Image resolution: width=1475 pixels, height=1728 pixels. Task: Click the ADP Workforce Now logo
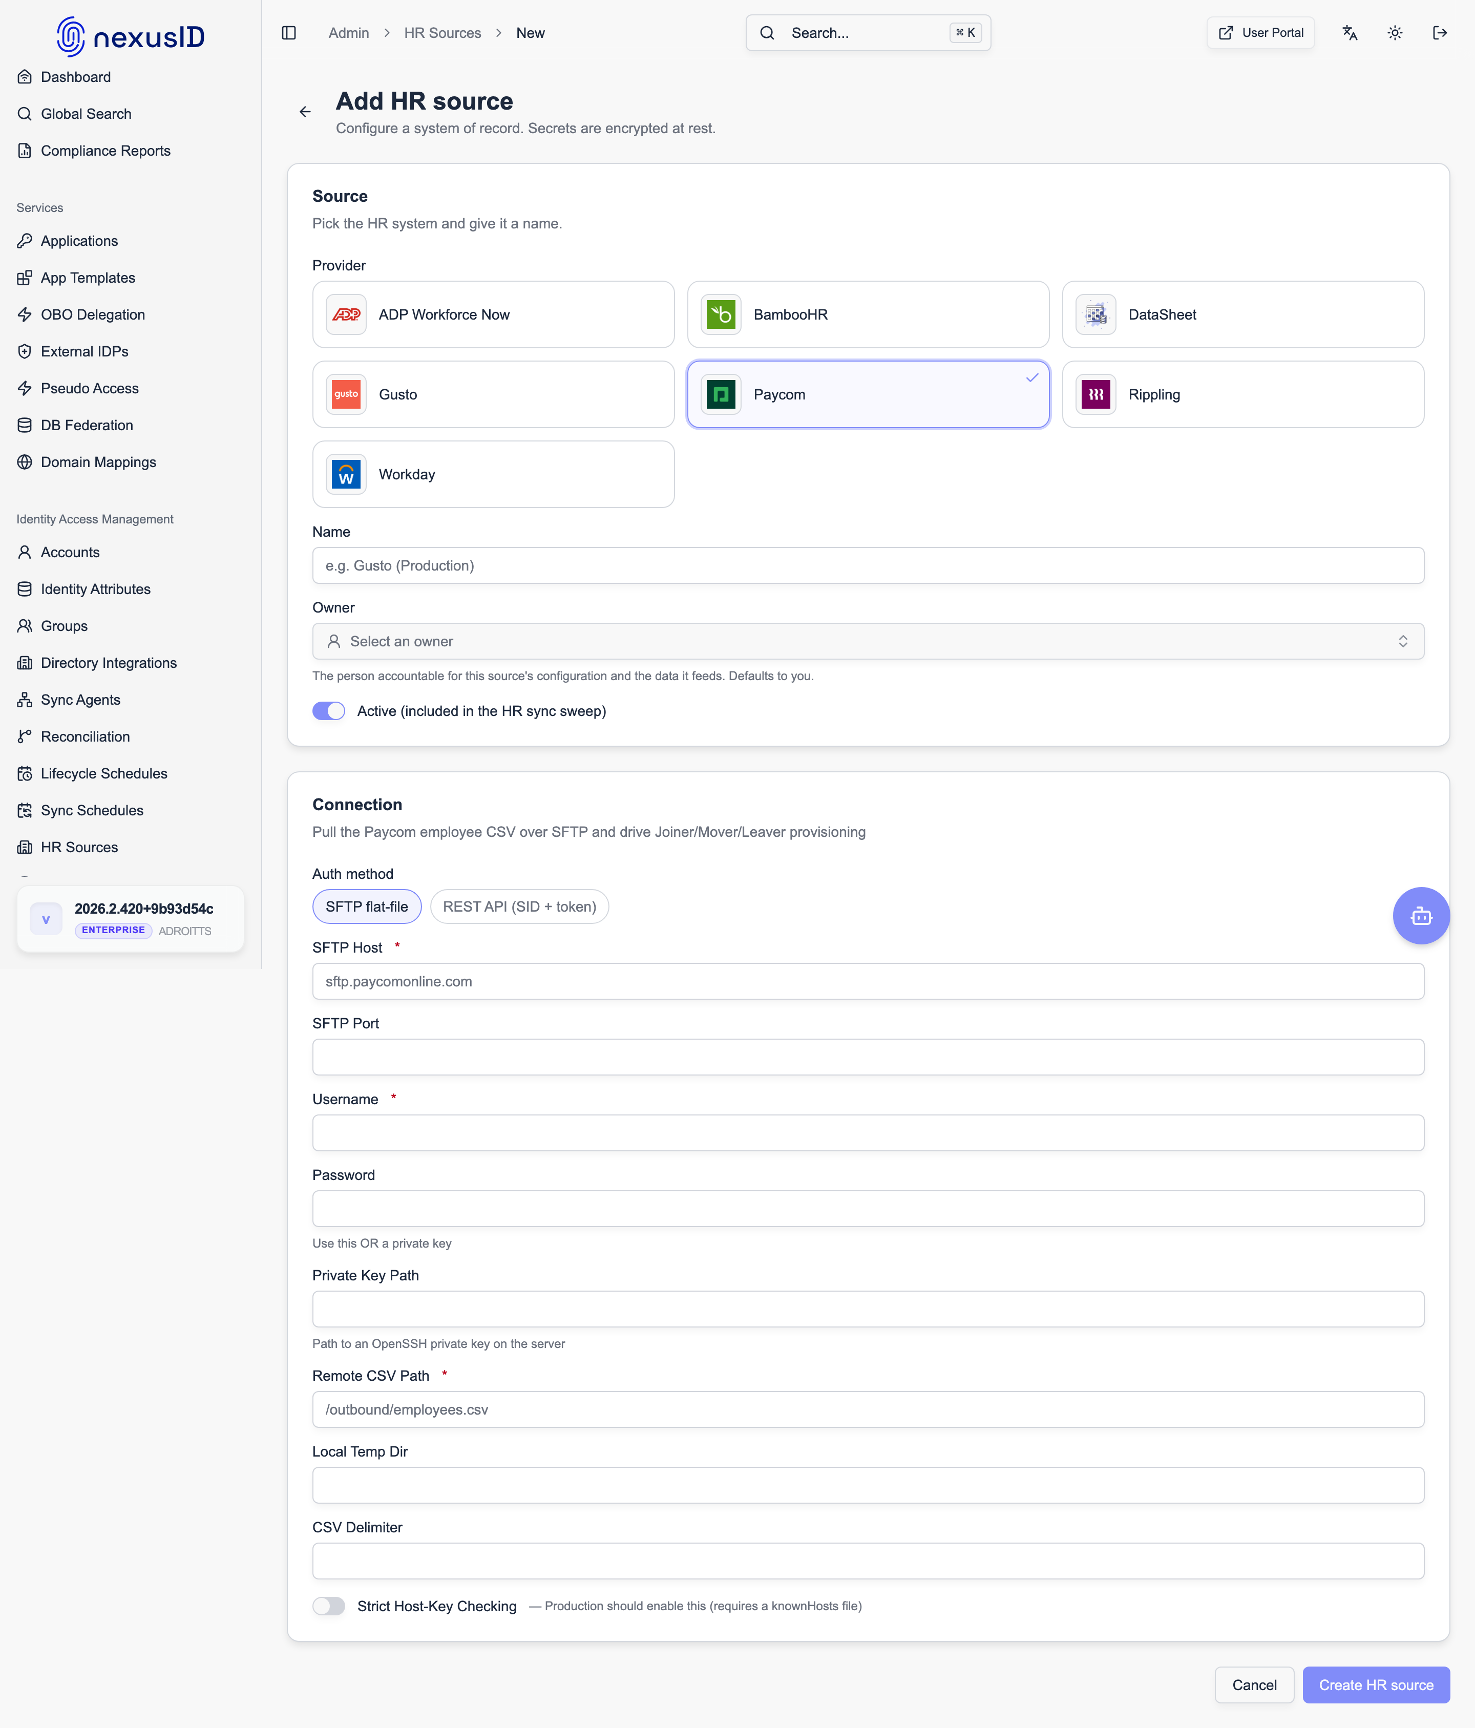tap(346, 314)
